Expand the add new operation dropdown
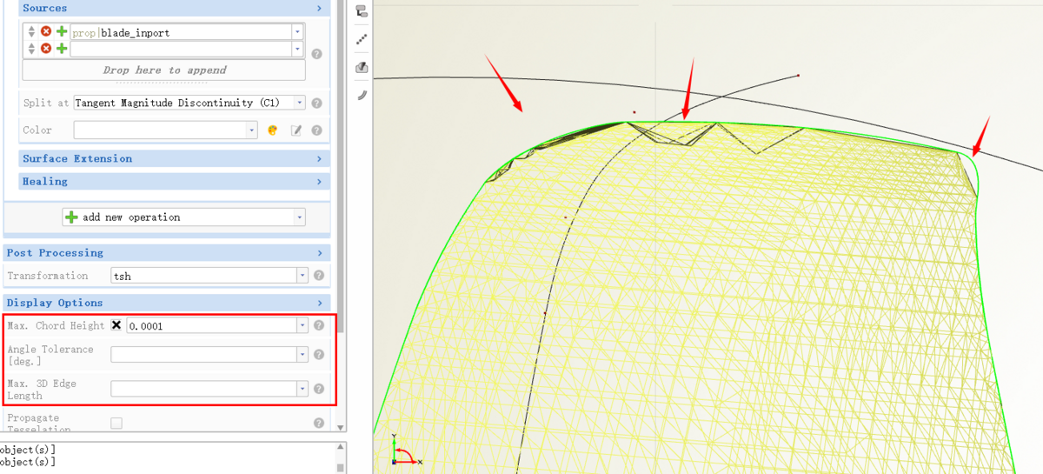Viewport: 1043px width, 474px height. [299, 217]
